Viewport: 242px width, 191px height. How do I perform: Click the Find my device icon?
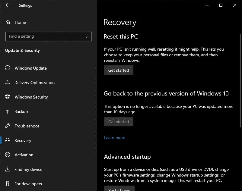click(x=8, y=169)
